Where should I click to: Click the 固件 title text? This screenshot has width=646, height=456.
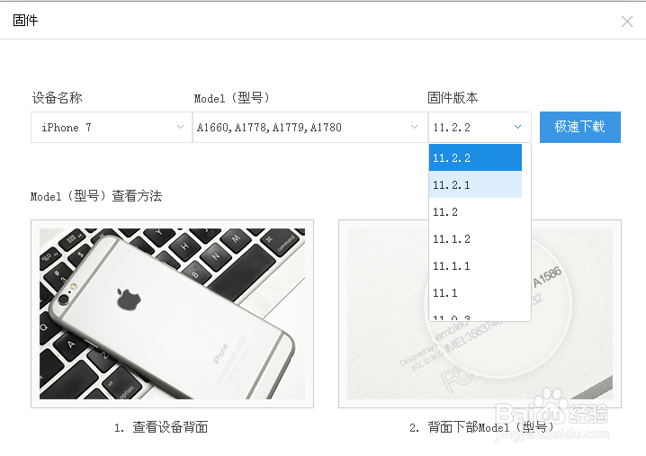(x=25, y=20)
